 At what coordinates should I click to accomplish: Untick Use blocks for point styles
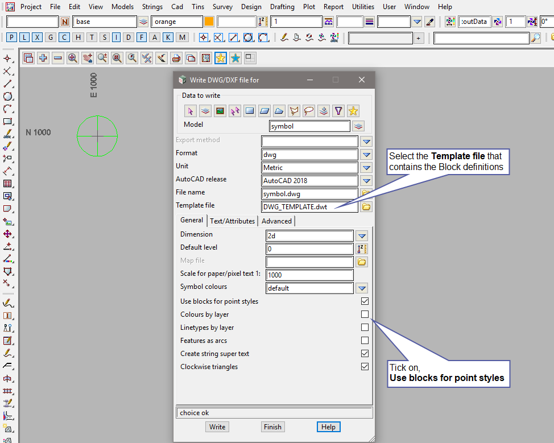365,301
